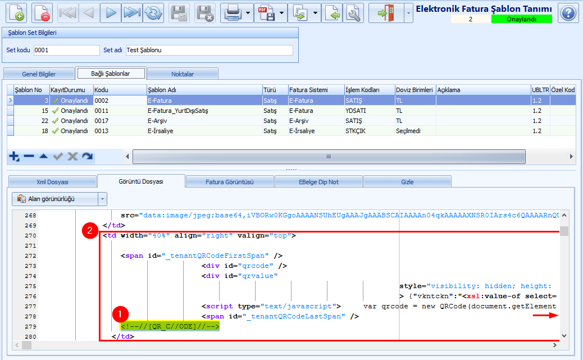Go to the next record
This screenshot has height=360, width=583.
[111, 13]
